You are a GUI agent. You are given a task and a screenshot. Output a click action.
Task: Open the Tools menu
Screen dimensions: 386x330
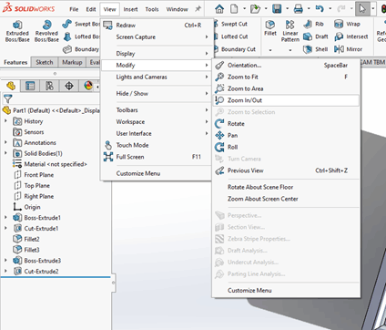click(152, 9)
